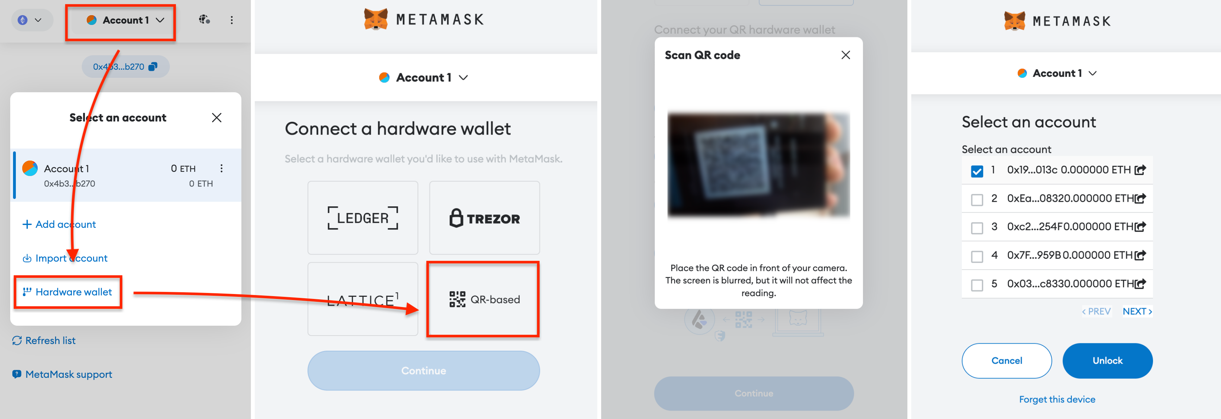The height and width of the screenshot is (419, 1221).
Task: Copy the 0x4b3...b270 address icon
Action: (153, 67)
